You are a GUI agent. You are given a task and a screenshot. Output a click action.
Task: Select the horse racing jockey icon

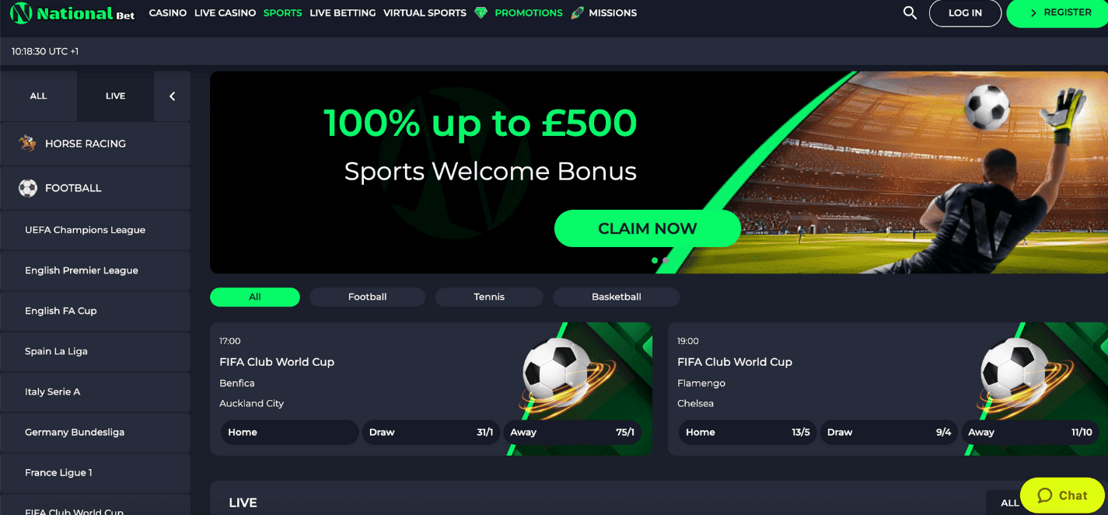point(28,144)
